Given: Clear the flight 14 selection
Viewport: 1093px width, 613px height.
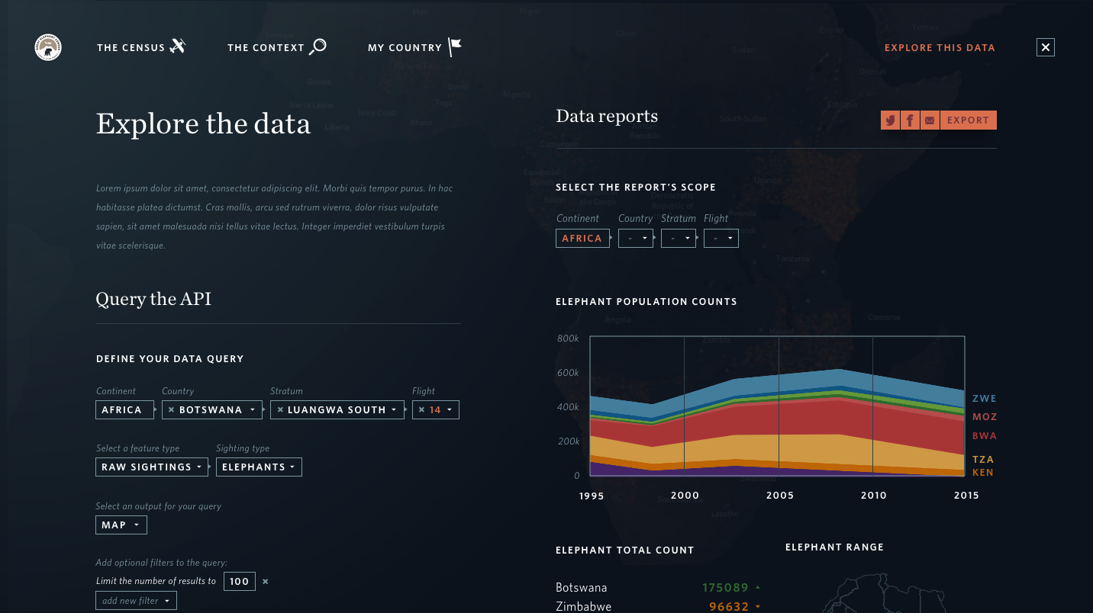Looking at the screenshot, I should click(x=421, y=410).
